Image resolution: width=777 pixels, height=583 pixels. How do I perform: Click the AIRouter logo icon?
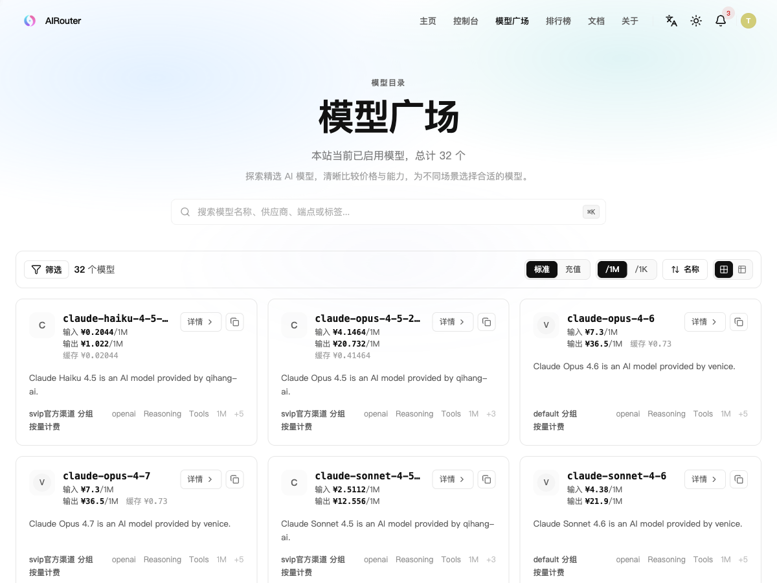[30, 21]
